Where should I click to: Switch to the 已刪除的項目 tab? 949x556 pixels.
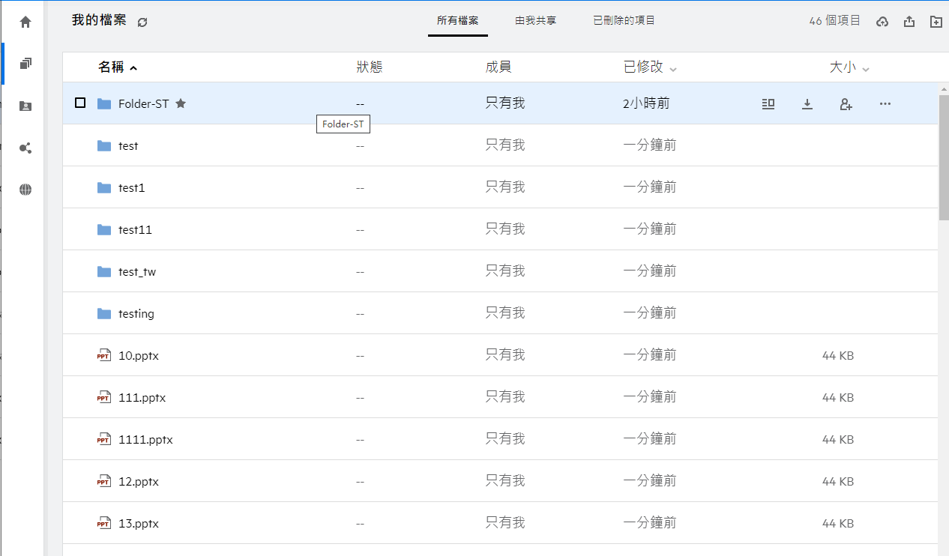624,21
